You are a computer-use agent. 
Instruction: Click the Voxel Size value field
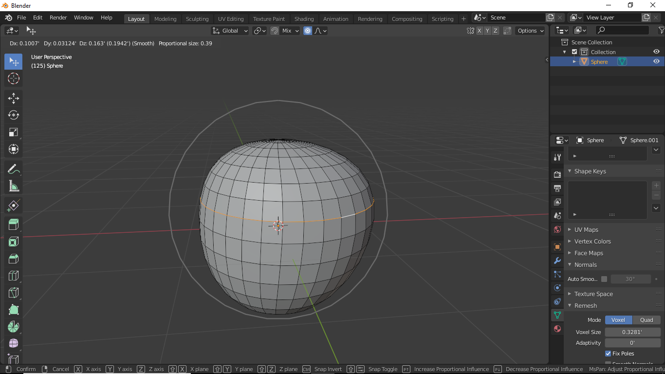click(632, 332)
